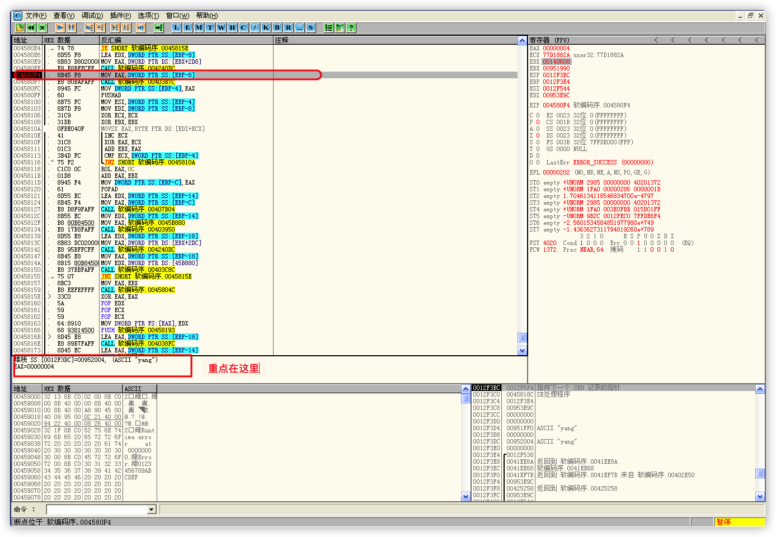
Task: Open the 插件(P) plugins menu
Action: 120,16
